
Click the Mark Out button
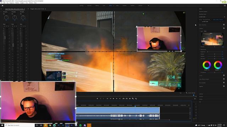pyautogui.click(x=104, y=99)
